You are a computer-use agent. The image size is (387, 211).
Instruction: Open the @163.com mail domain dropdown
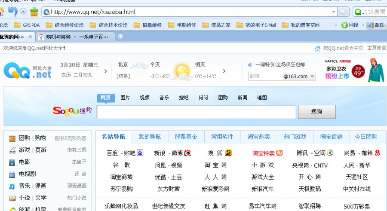[x=299, y=76]
